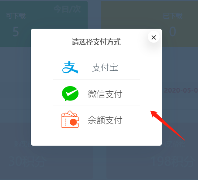Close the payment method dialog
Viewport: 198px width, 180px height.
click(154, 37)
